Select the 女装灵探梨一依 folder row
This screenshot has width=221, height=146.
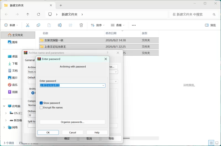click(99, 40)
